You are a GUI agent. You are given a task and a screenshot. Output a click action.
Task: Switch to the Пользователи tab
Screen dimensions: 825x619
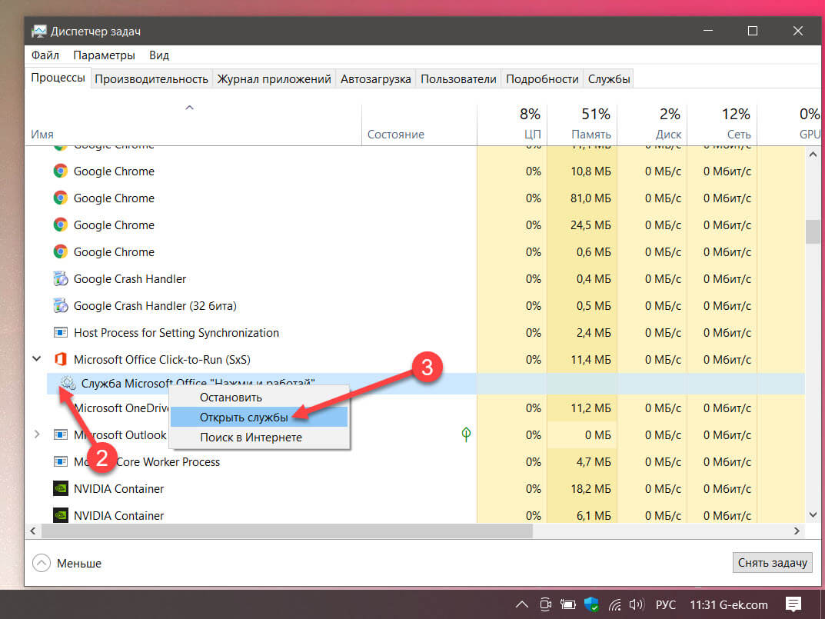click(x=458, y=79)
